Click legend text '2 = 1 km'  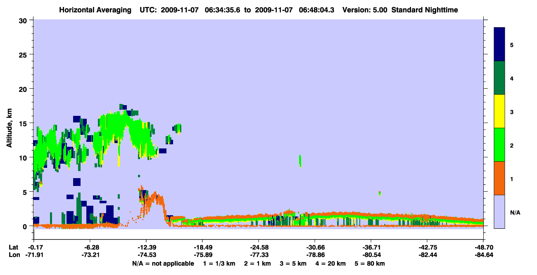pyautogui.click(x=257, y=263)
